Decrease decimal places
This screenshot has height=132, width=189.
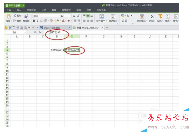[126, 21]
